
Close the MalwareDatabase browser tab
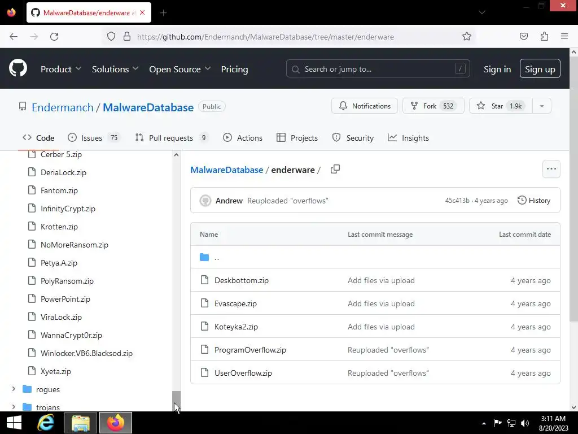[x=142, y=12]
